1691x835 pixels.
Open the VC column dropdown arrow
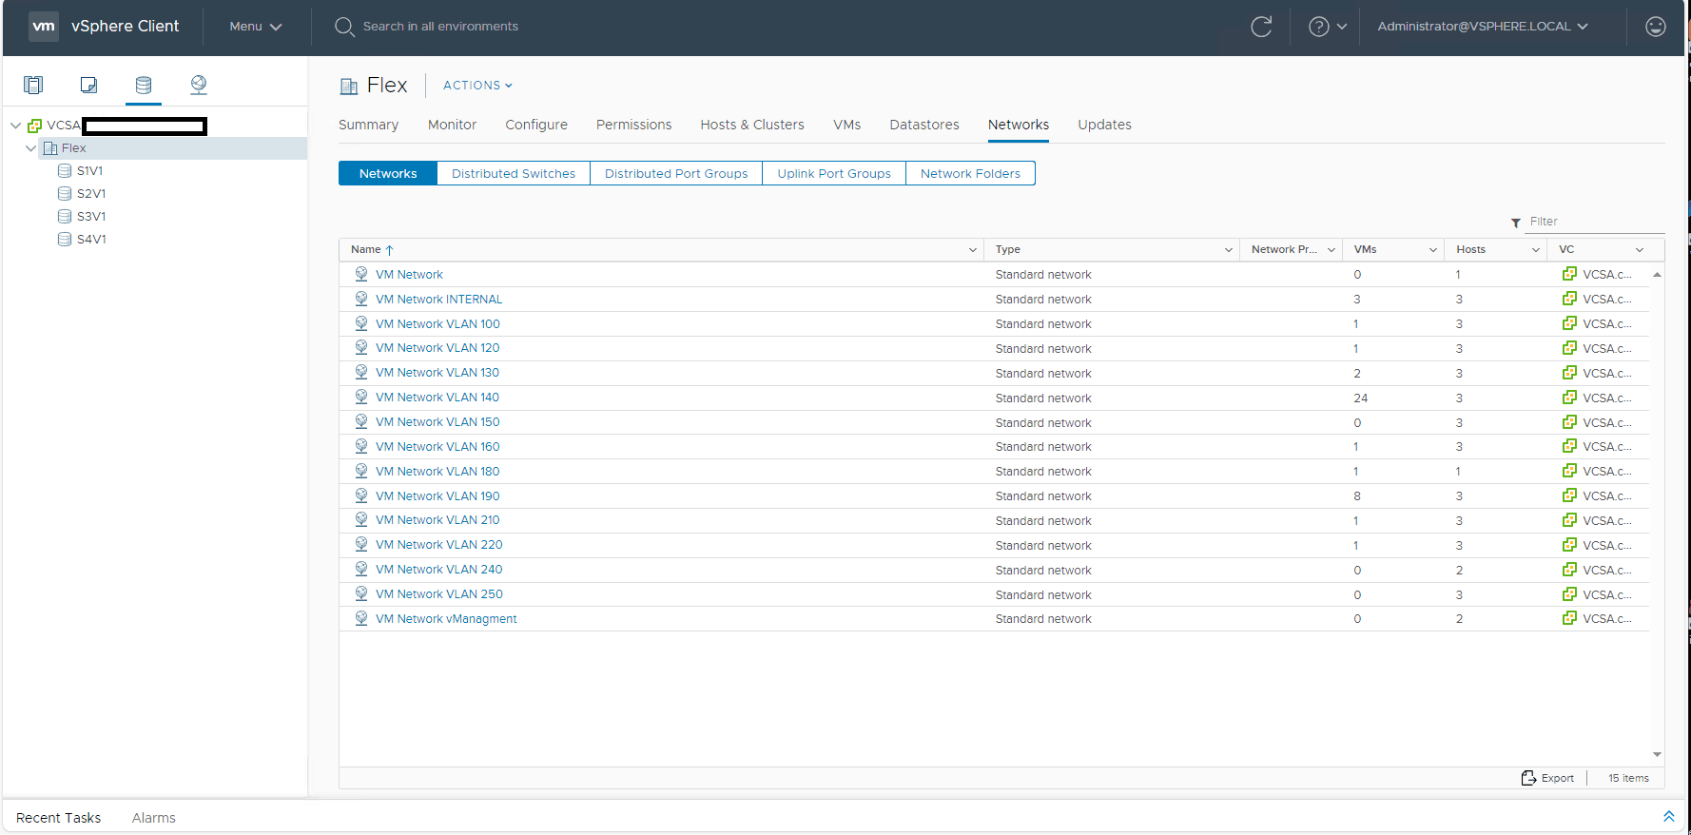click(x=1640, y=250)
